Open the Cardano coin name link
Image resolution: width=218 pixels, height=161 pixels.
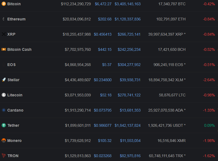point(15,110)
